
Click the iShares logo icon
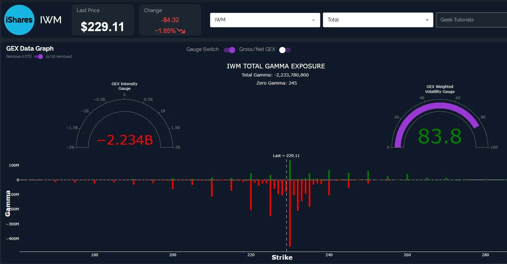(x=19, y=20)
